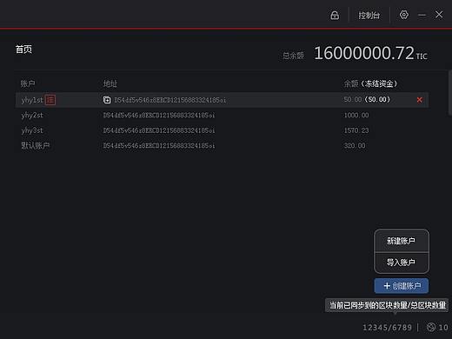Click the total balance 16000000.72 TIC
This screenshot has height=339, width=452.
[370, 53]
